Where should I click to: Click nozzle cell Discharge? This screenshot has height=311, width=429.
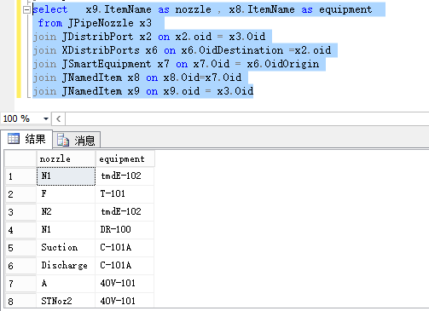(x=66, y=266)
